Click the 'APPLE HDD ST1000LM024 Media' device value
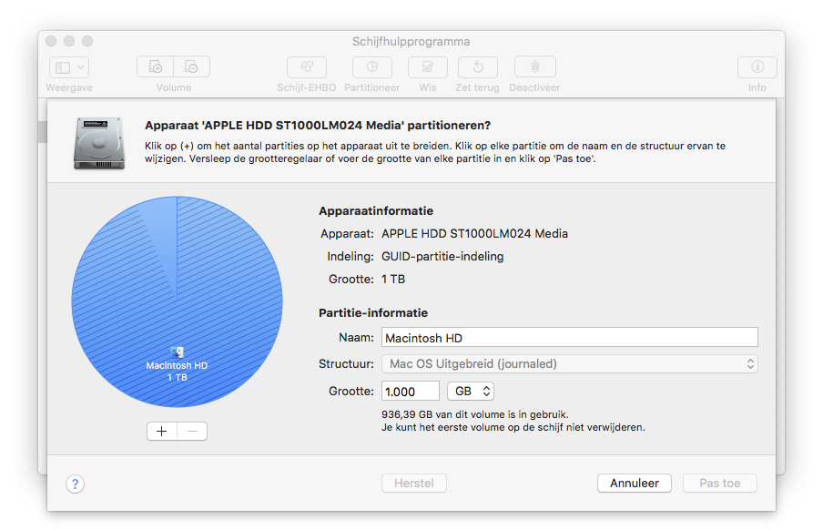 (474, 234)
